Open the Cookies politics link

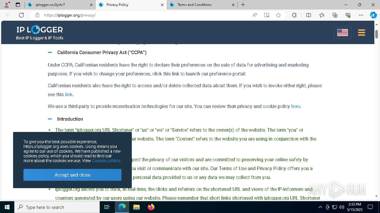106,161
